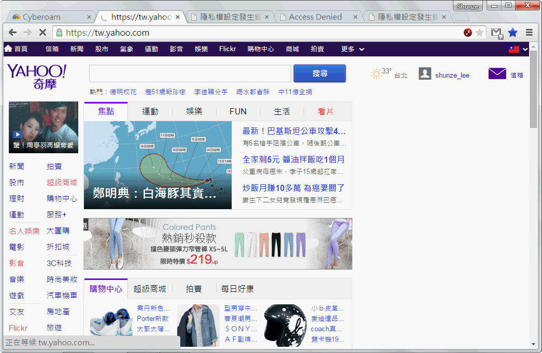Open Flickr in the top navigation bar
This screenshot has width=542, height=353.
point(227,49)
